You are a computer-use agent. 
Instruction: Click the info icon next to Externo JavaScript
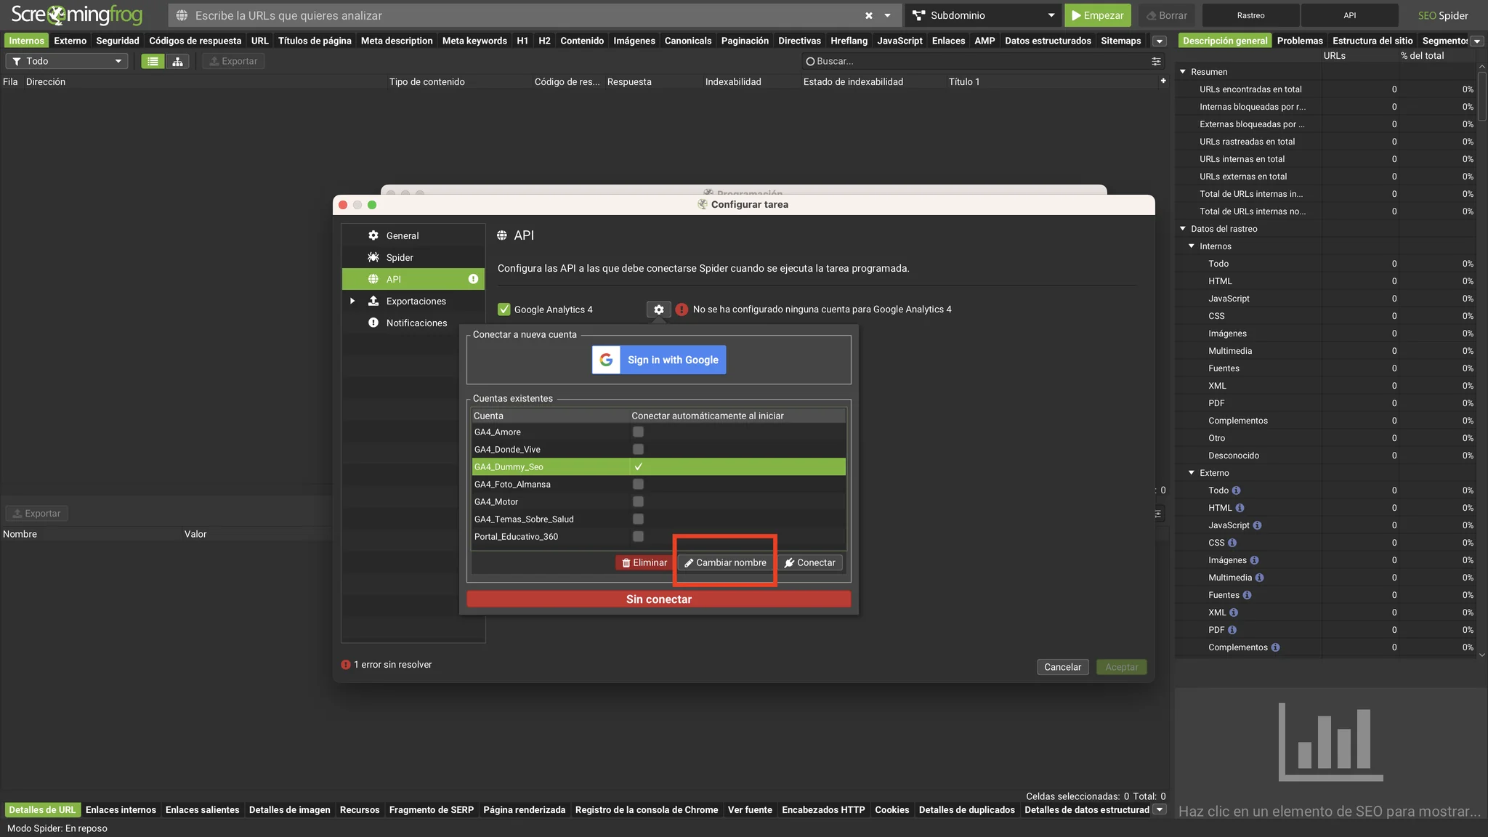click(1257, 525)
